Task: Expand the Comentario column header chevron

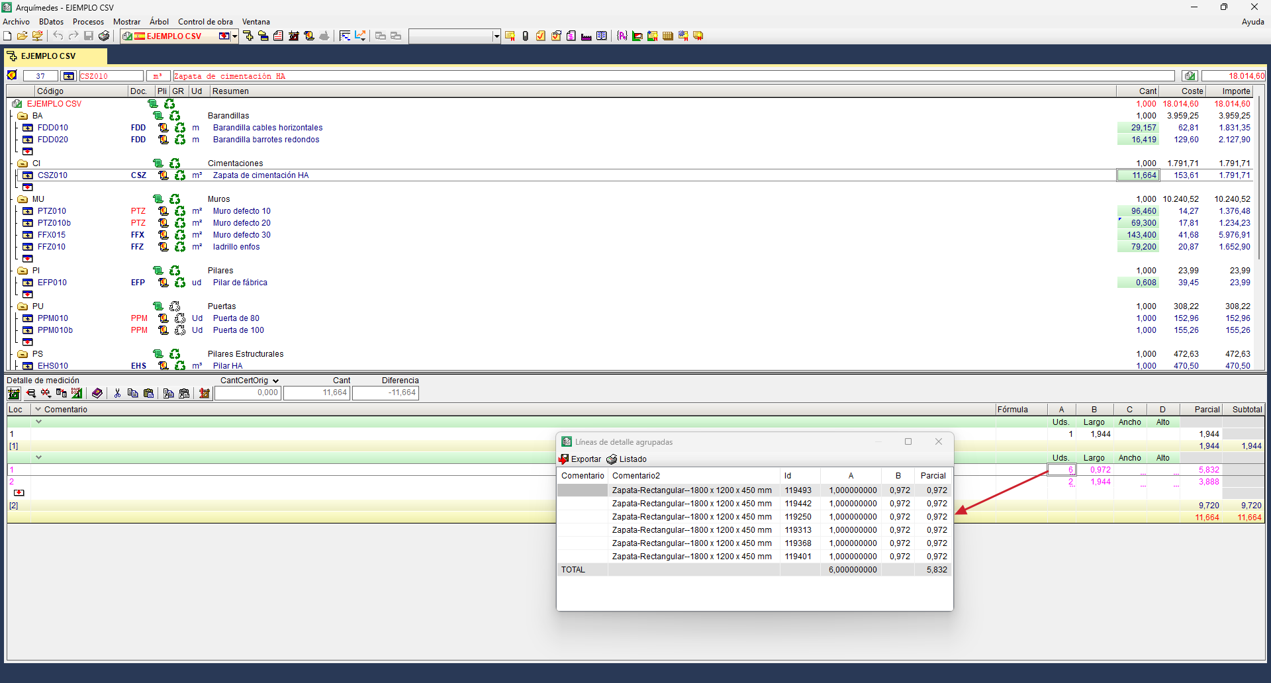Action: [38, 409]
